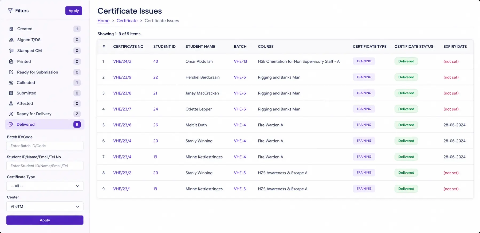The image size is (480, 233).
Task: Select the Ready for Submission filter
Action: (45, 72)
